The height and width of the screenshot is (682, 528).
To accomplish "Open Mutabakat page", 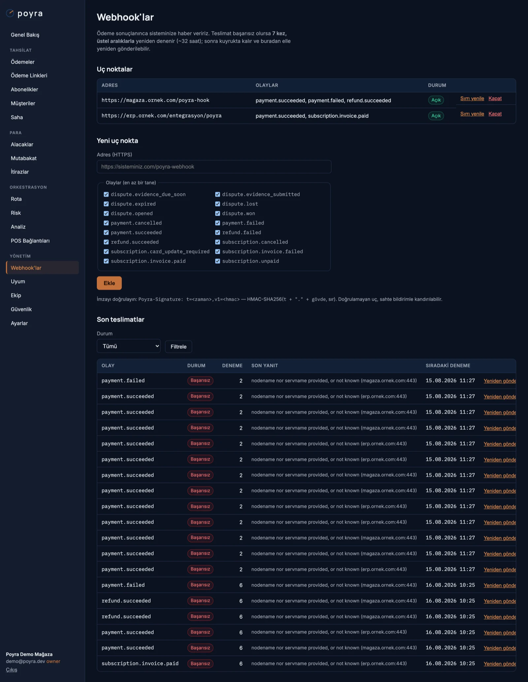I will point(24,158).
